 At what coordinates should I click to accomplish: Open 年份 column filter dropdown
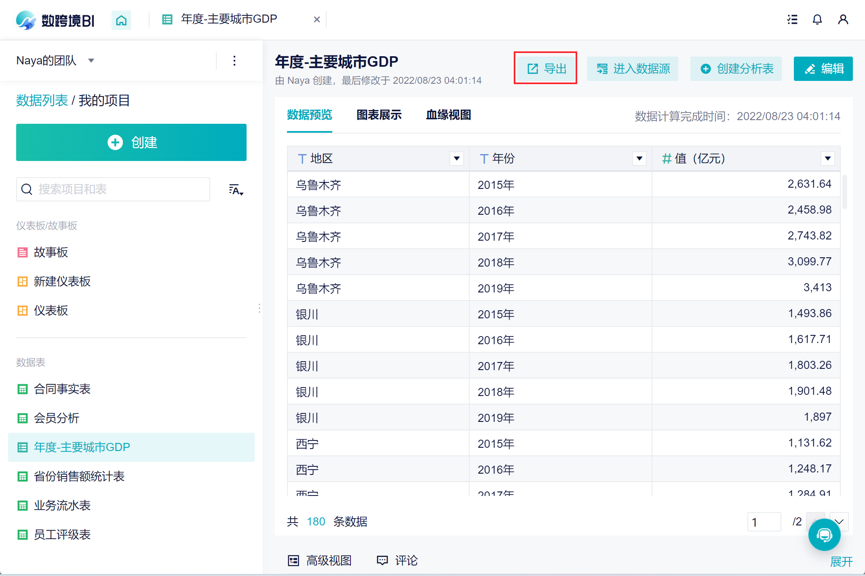click(x=639, y=159)
